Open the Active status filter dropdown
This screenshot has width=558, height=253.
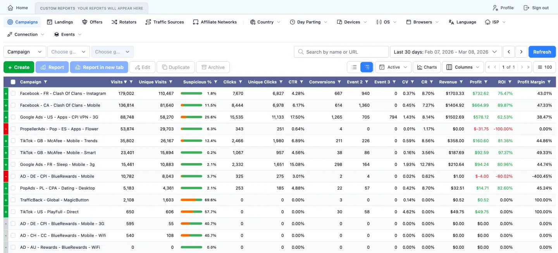point(393,67)
